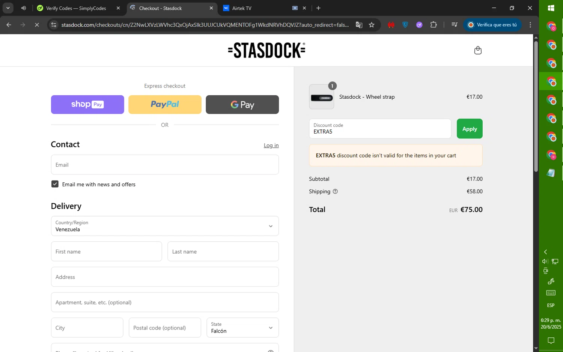The height and width of the screenshot is (352, 563).
Task: Click the page vertical scrollbar thumb
Action: (536, 107)
